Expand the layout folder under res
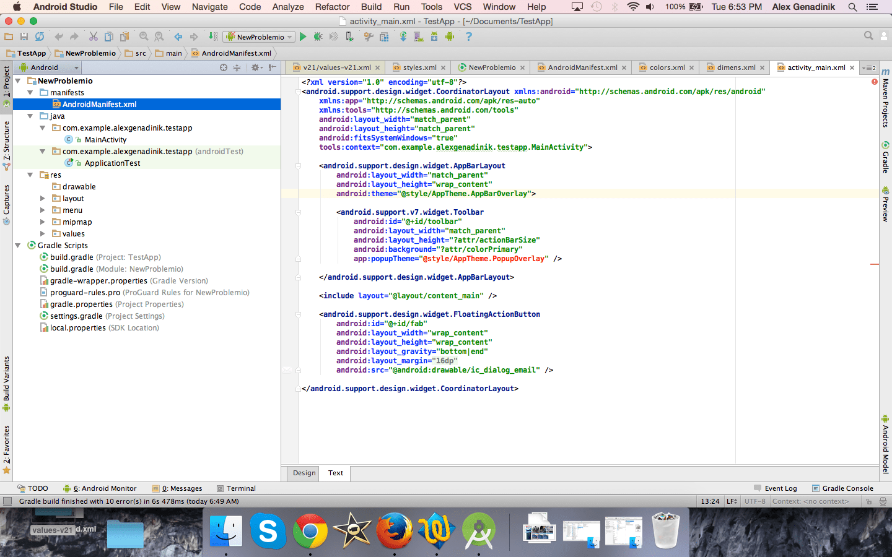 pos(43,199)
